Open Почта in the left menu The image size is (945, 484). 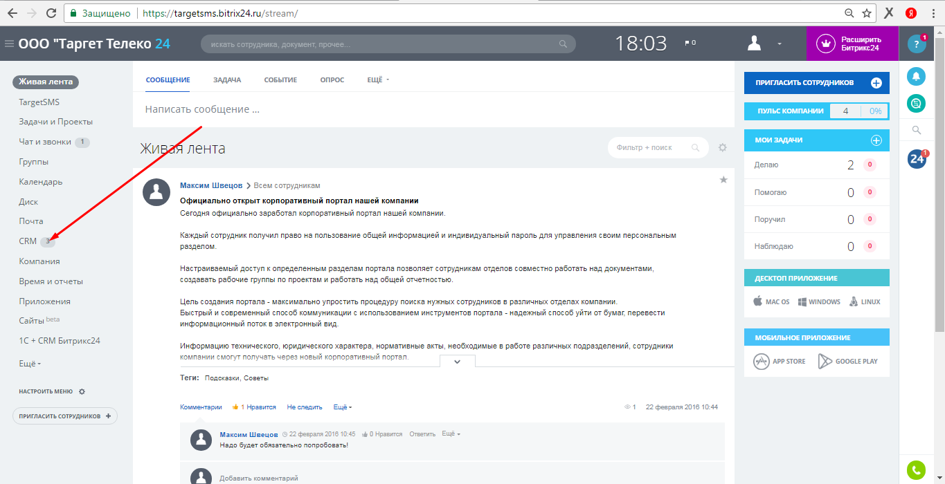[x=31, y=221]
